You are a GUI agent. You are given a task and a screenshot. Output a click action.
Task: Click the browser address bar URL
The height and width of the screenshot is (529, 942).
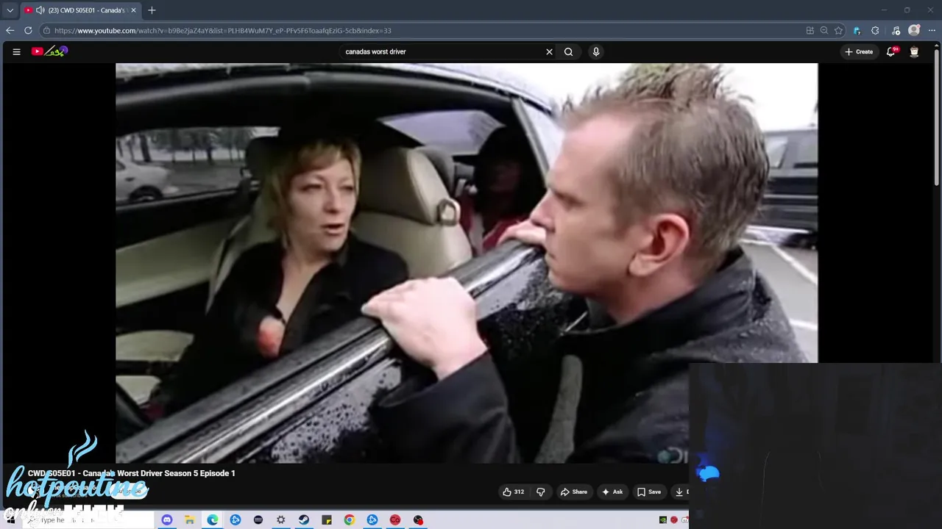tap(222, 30)
